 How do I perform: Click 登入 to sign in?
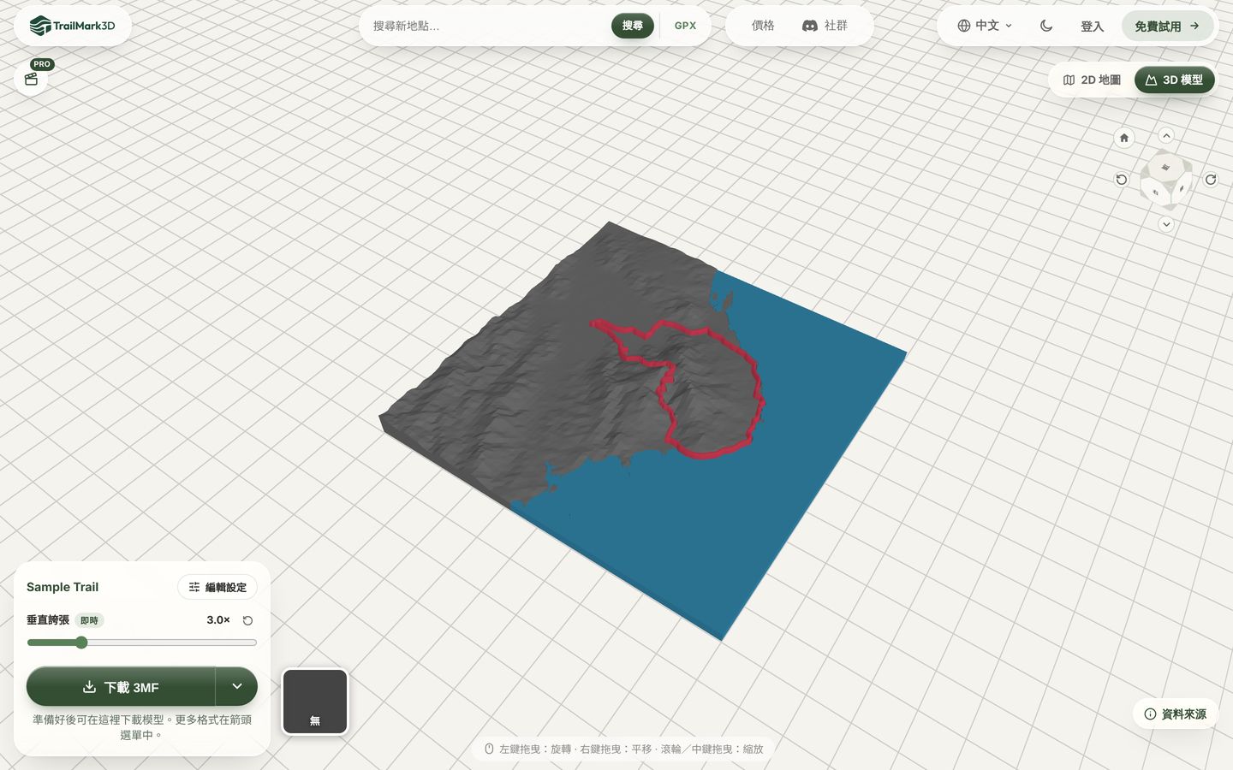[1092, 27]
